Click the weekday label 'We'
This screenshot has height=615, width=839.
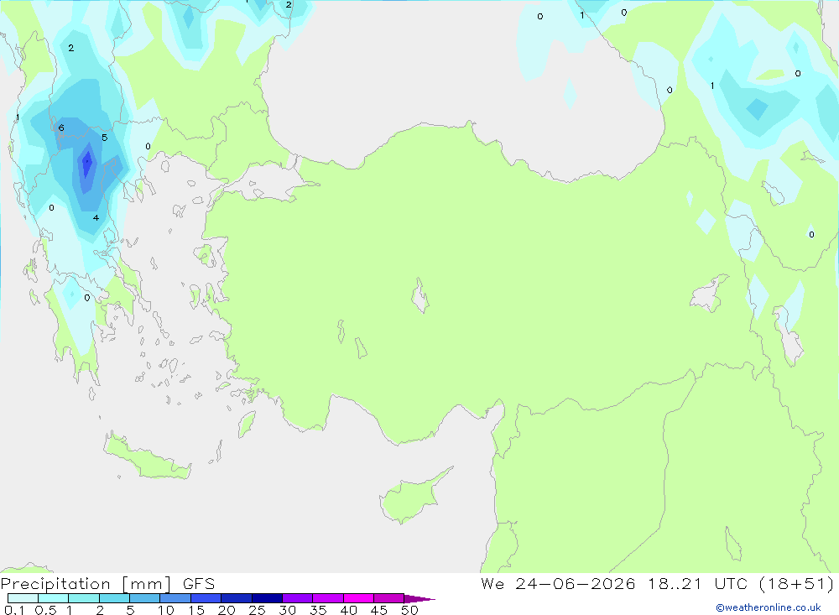[492, 583]
